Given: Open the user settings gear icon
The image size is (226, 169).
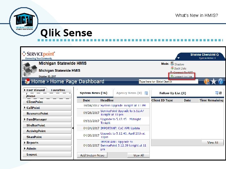Looking at the screenshot, I should click(x=218, y=54).
